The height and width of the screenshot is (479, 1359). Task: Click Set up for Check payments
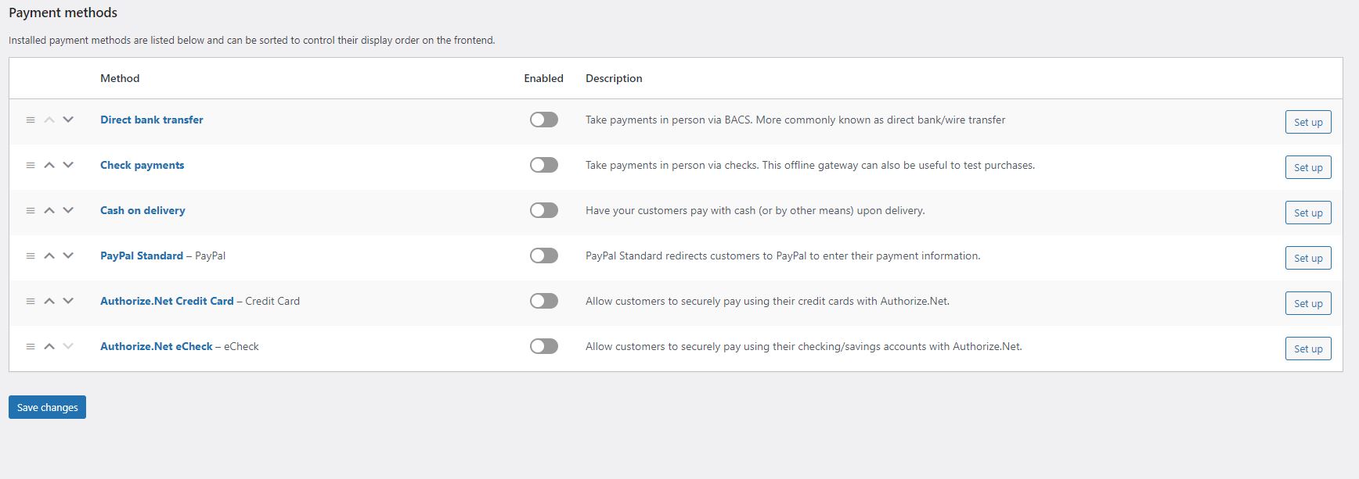tap(1307, 168)
